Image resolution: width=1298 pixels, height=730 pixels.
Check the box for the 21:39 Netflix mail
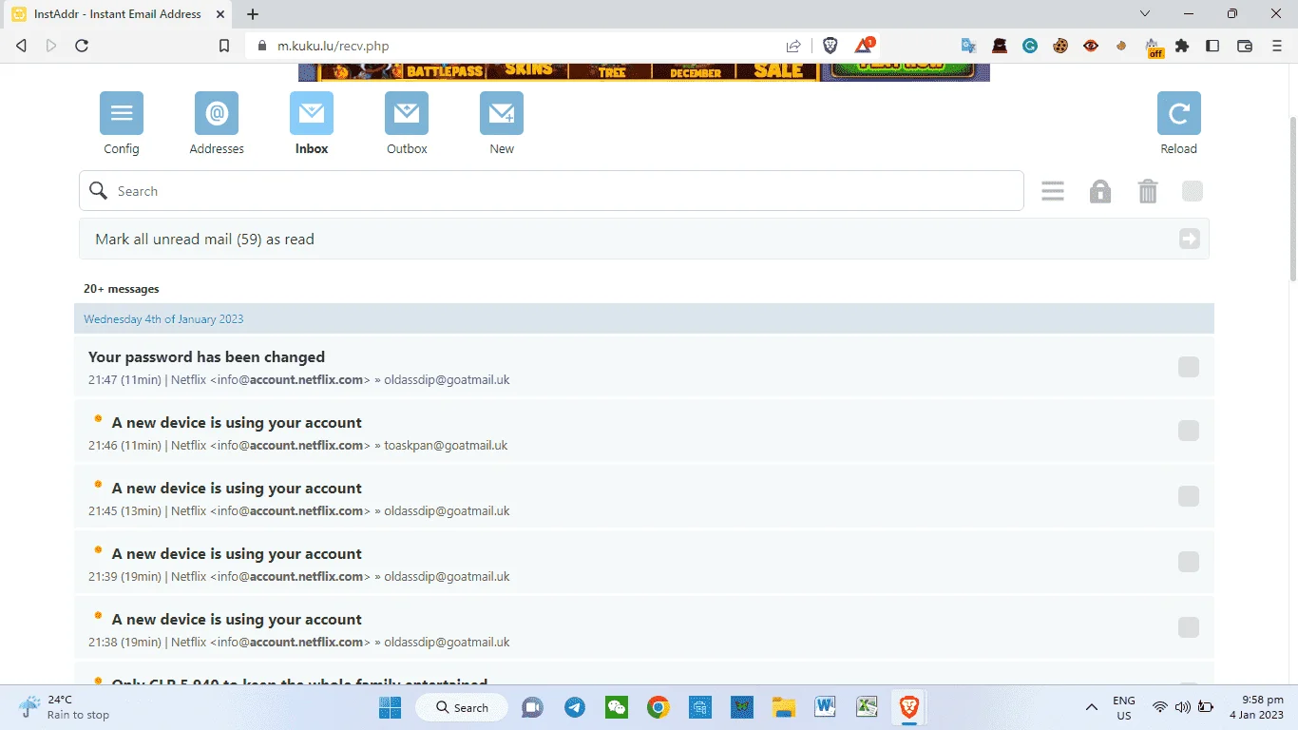pyautogui.click(x=1189, y=562)
